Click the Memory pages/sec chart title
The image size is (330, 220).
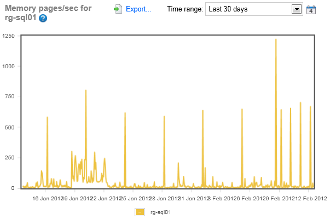pyautogui.click(x=48, y=9)
